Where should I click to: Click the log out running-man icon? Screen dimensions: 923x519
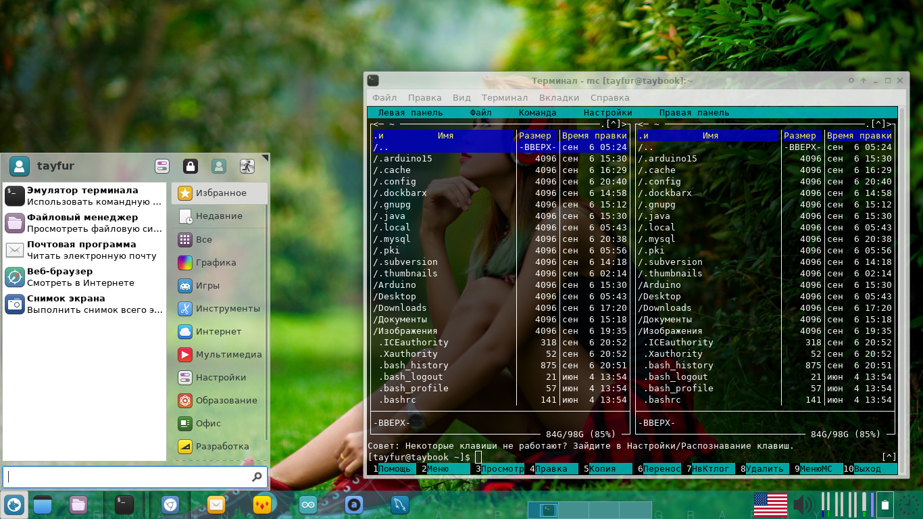(x=247, y=166)
